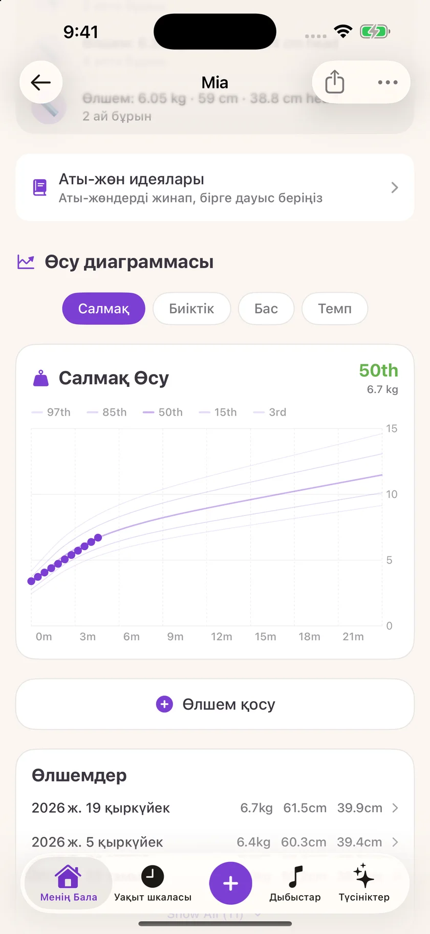Switch chart to Бас measurement

(266, 309)
